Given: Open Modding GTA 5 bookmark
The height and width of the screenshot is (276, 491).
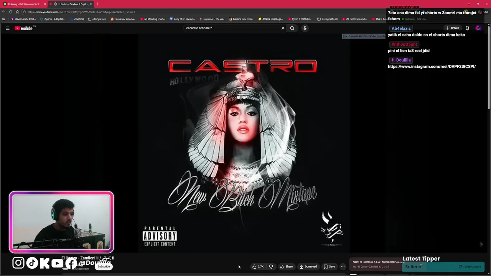Looking at the screenshot, I should click(x=153, y=19).
